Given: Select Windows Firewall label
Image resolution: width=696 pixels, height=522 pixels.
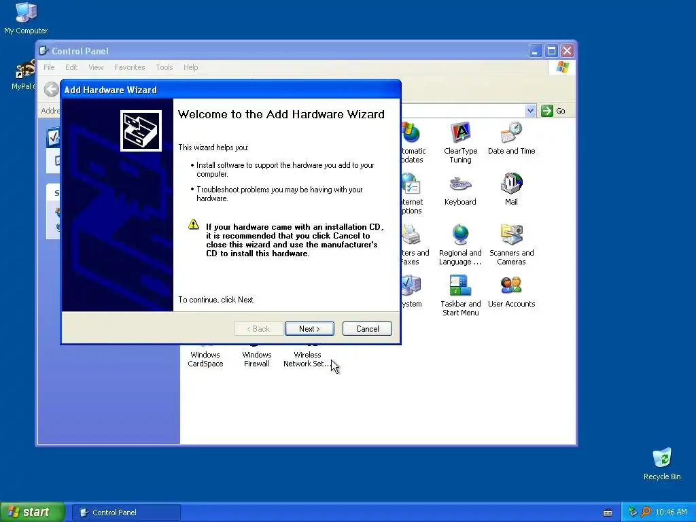Looking at the screenshot, I should point(256,359).
